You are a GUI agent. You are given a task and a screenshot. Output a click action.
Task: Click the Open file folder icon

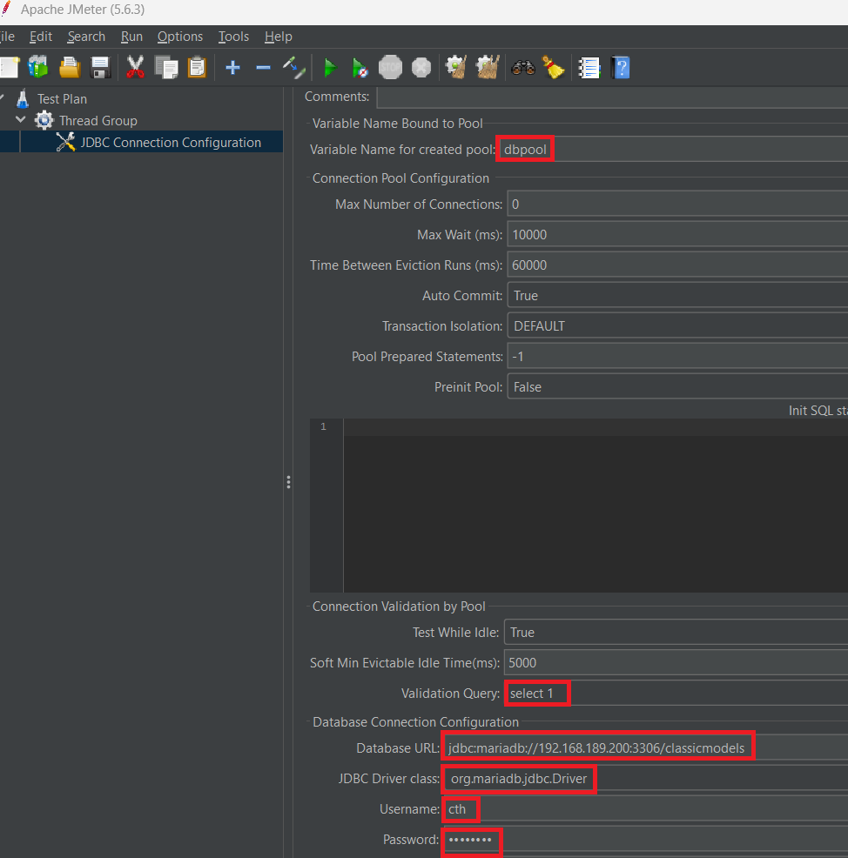point(70,68)
